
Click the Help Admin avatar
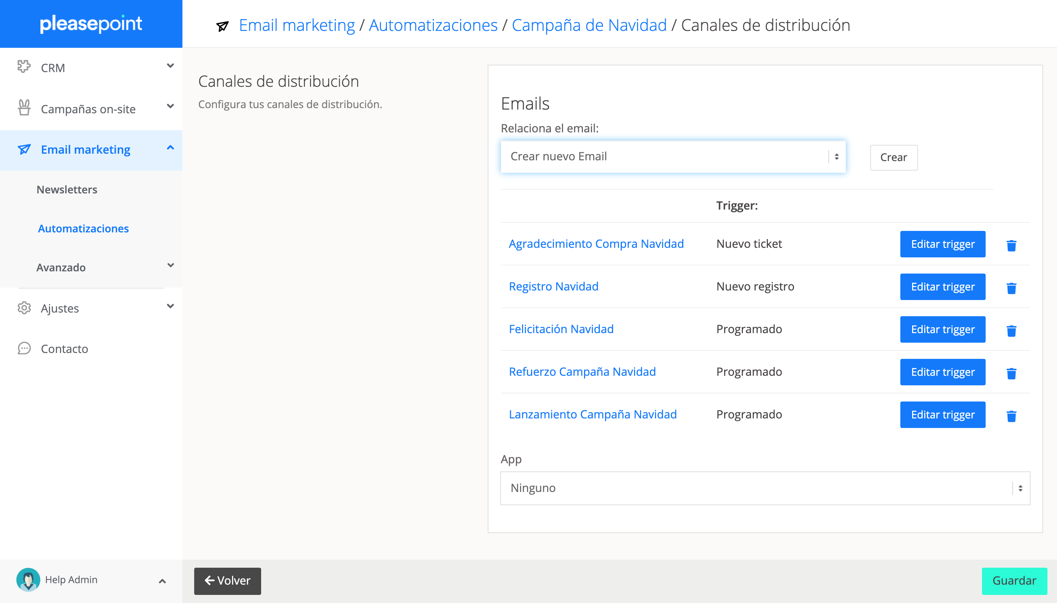click(28, 579)
